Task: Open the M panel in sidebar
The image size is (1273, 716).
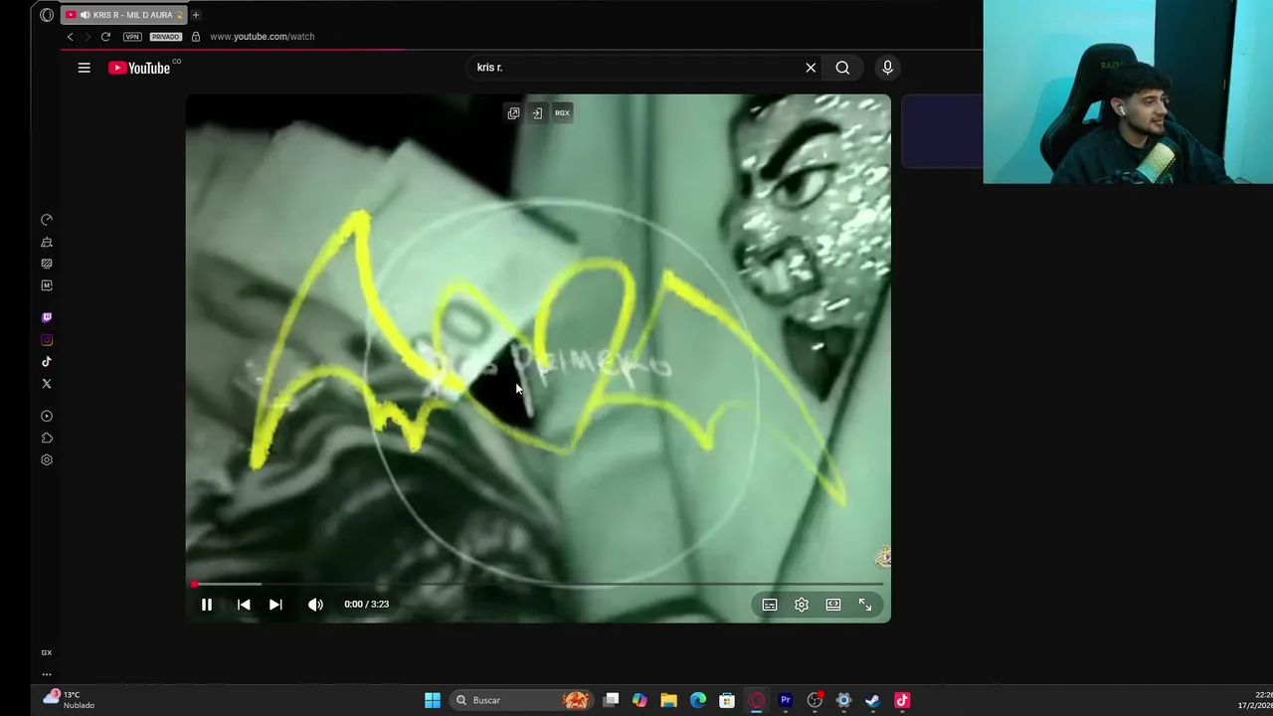Action: pos(47,285)
